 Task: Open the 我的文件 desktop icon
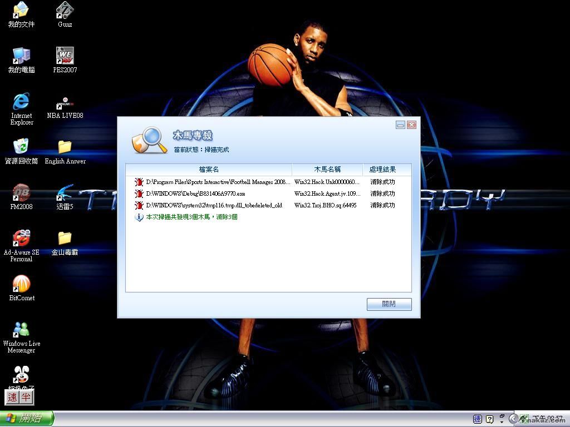pyautogui.click(x=21, y=15)
